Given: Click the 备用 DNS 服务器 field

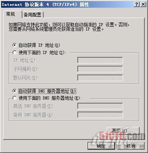Looking at the screenshot, I should (100, 115).
